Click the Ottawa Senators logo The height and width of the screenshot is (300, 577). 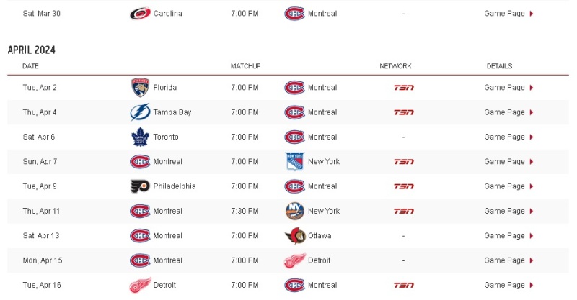tap(295, 236)
